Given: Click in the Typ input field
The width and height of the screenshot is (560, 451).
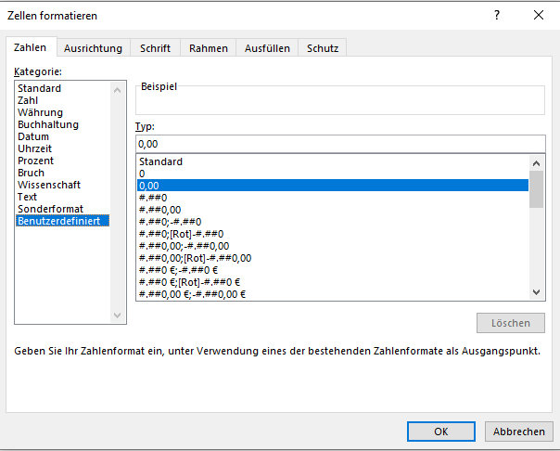Looking at the screenshot, I should [340, 144].
